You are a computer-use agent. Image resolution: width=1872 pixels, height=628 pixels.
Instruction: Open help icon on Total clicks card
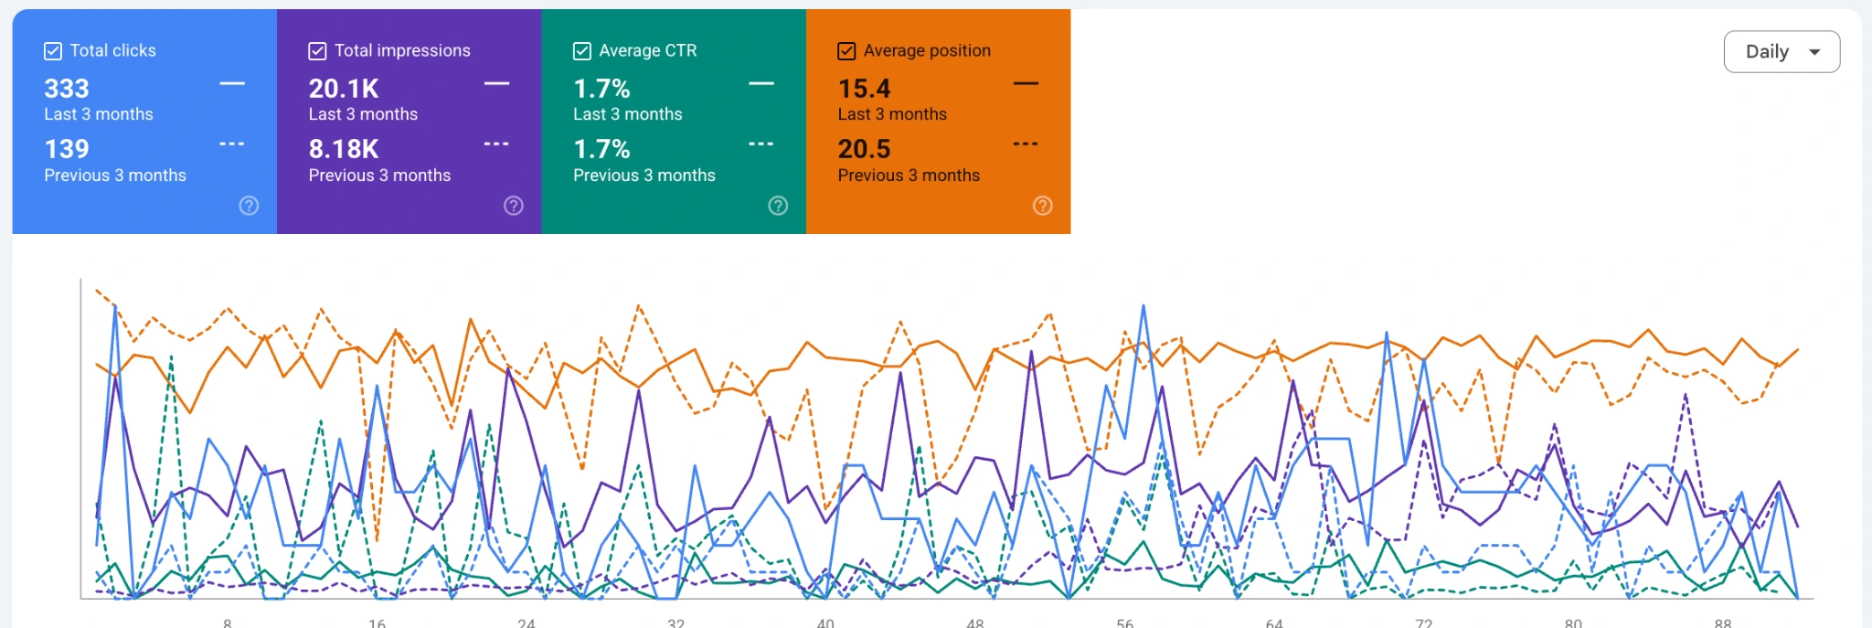click(x=249, y=206)
